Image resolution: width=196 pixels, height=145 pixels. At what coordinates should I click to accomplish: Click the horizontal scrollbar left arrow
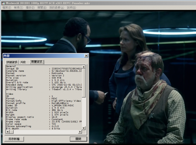[x=8, y=132]
